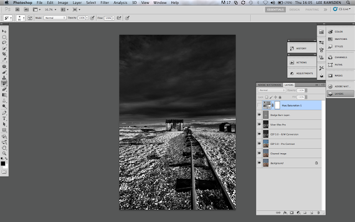Select the Pen tool
Viewport: 355px width, 222px height.
tap(4, 113)
